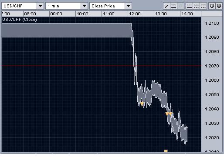Click the 10:00 time axis label
Screen dimensions: 224x167
coord(82,14)
